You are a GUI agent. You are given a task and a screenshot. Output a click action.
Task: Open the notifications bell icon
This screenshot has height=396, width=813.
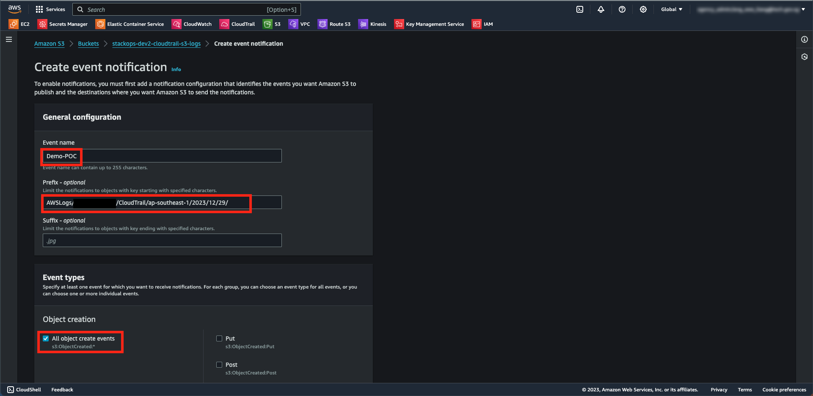tap(601, 9)
